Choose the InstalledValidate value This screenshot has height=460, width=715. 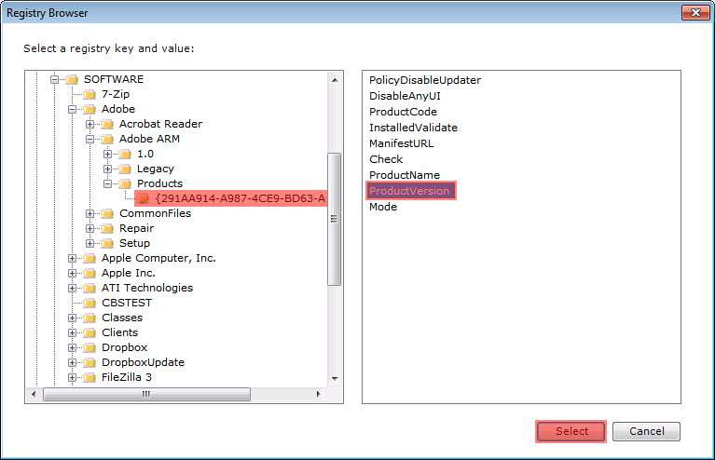pyautogui.click(x=413, y=128)
